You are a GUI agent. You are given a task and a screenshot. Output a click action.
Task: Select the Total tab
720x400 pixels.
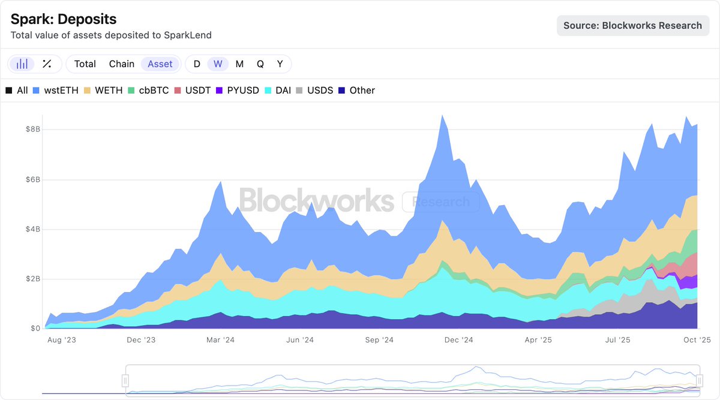point(85,63)
